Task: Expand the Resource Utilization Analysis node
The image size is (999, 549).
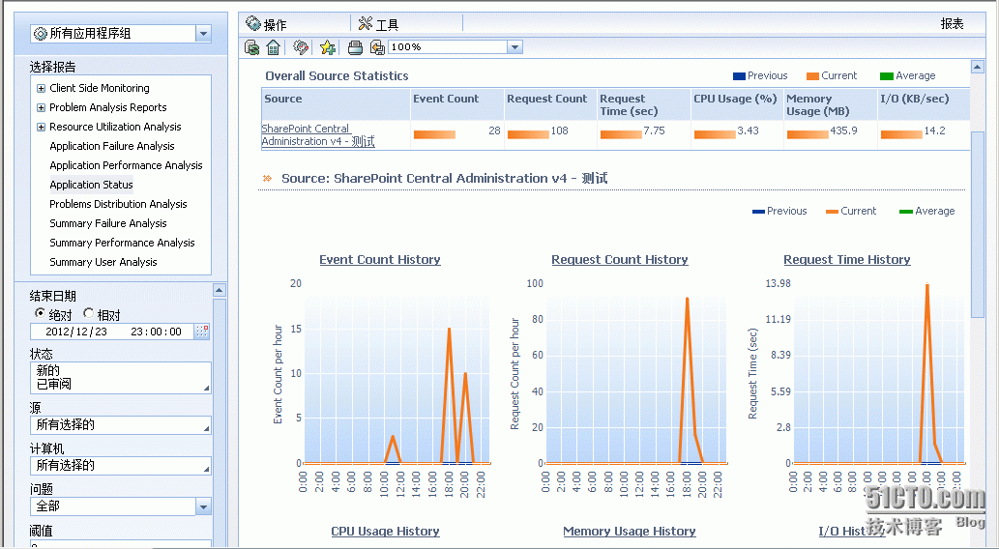Action: tap(41, 128)
